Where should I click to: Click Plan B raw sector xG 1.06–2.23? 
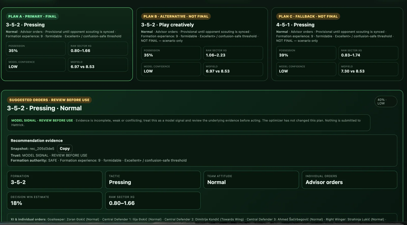(x=233, y=53)
